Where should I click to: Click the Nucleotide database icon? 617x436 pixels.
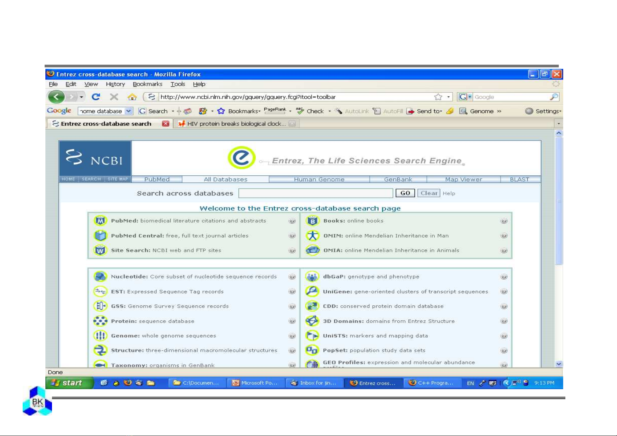tap(100, 277)
